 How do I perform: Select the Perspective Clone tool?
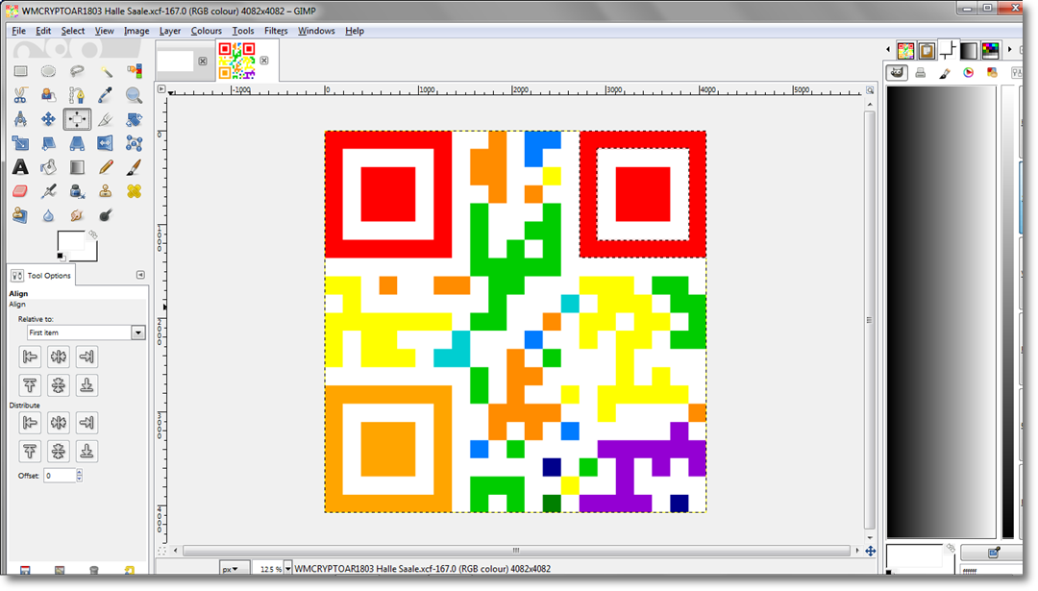click(x=20, y=215)
